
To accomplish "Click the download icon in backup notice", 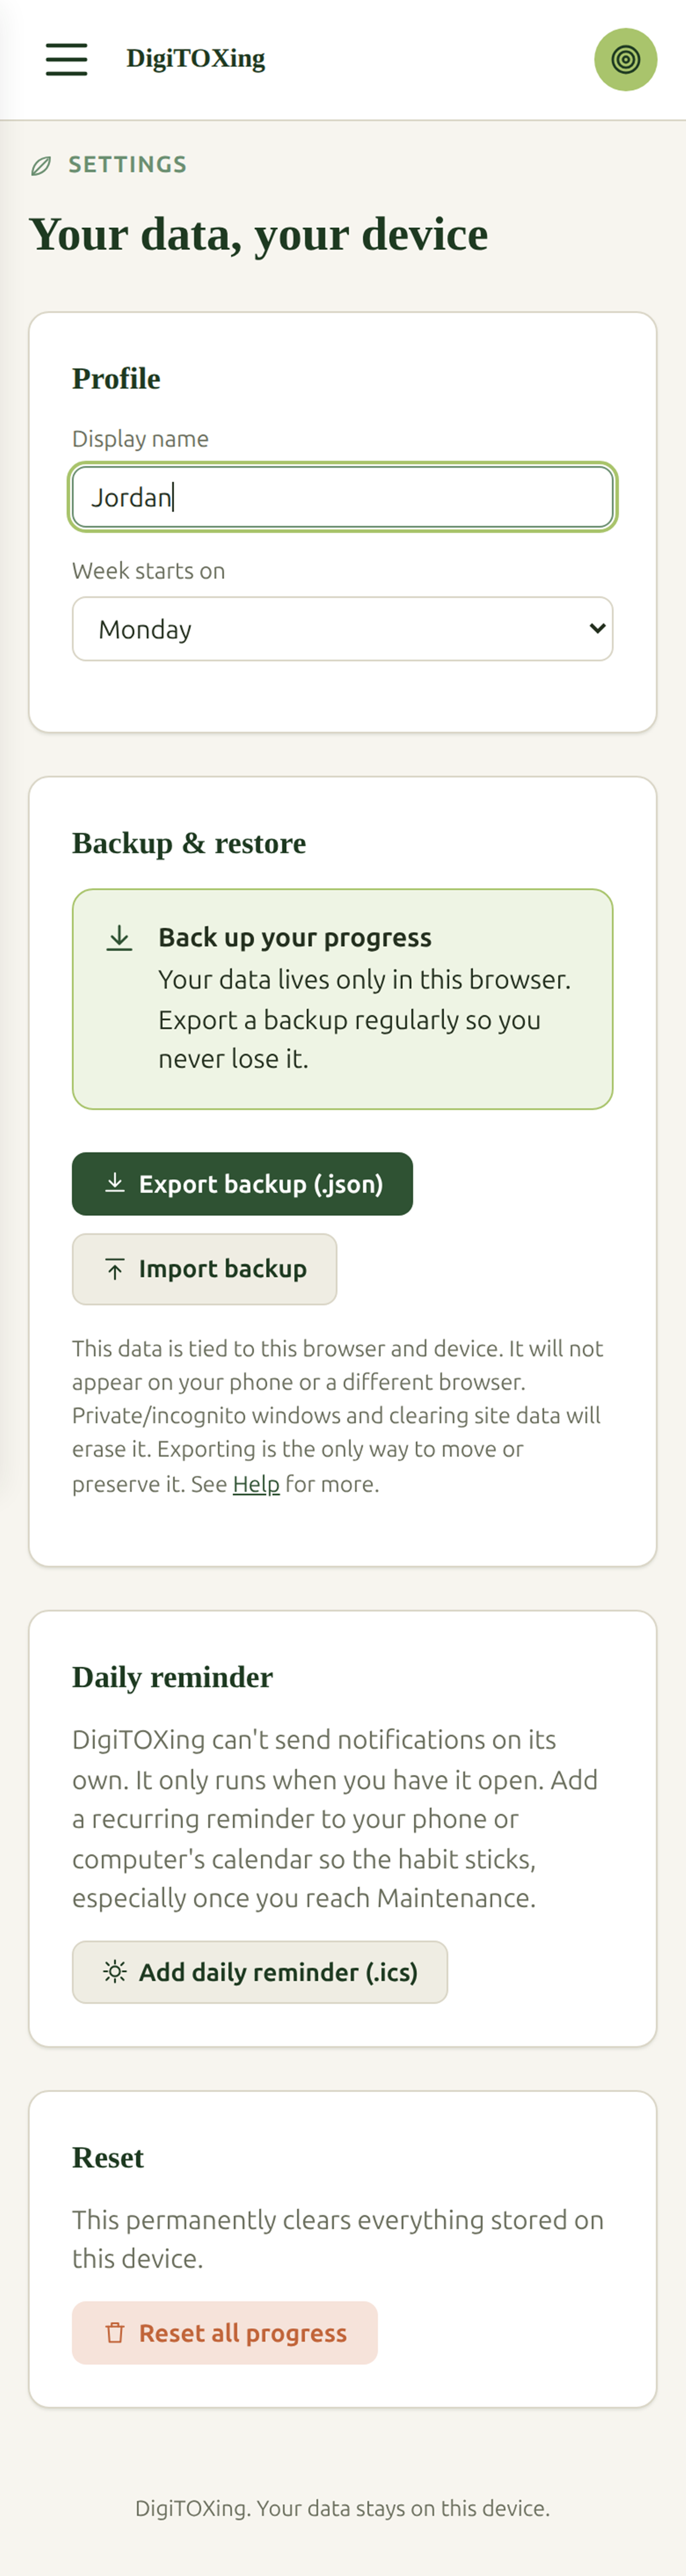I will click(x=119, y=938).
